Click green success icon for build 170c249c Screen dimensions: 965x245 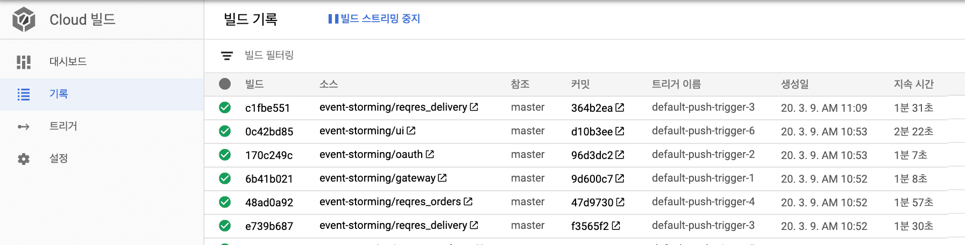point(225,155)
